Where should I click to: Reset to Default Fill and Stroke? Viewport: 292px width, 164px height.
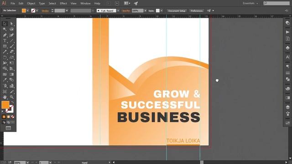(x=3, y=112)
